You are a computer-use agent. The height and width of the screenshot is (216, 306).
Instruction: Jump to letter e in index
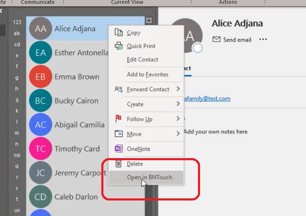click(17, 55)
